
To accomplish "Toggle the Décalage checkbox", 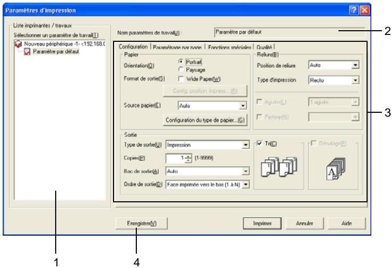I will [x=313, y=143].
